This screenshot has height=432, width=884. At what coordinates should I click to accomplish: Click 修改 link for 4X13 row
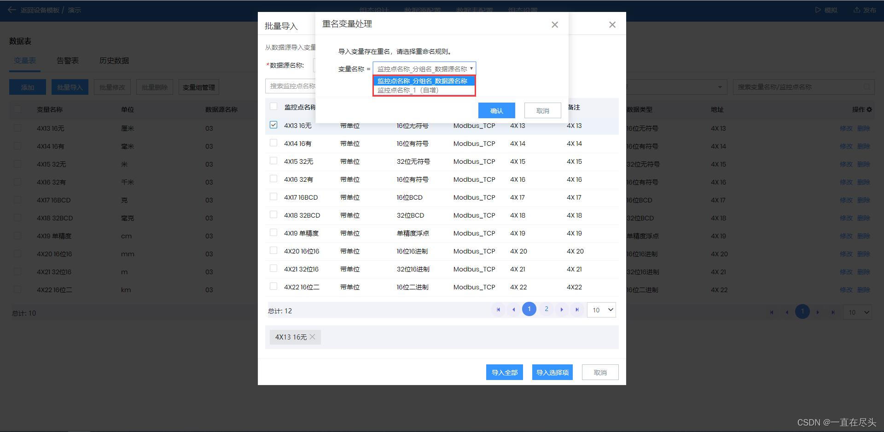pos(846,128)
